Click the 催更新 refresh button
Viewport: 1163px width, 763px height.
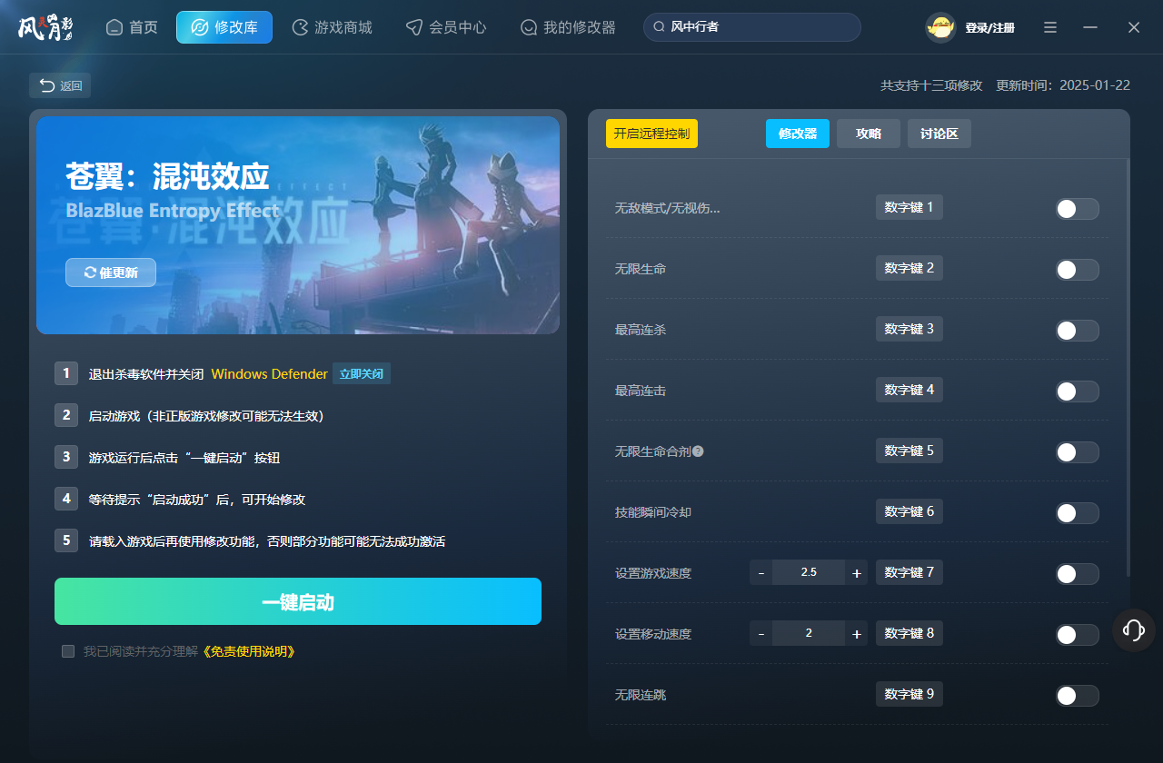pyautogui.click(x=111, y=272)
